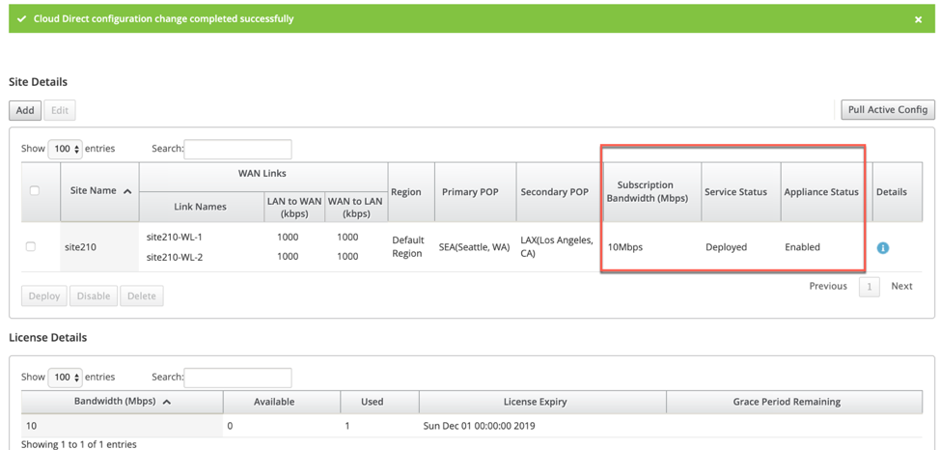This screenshot has width=940, height=450.
Task: Click the Deploy button
Action: 44,295
